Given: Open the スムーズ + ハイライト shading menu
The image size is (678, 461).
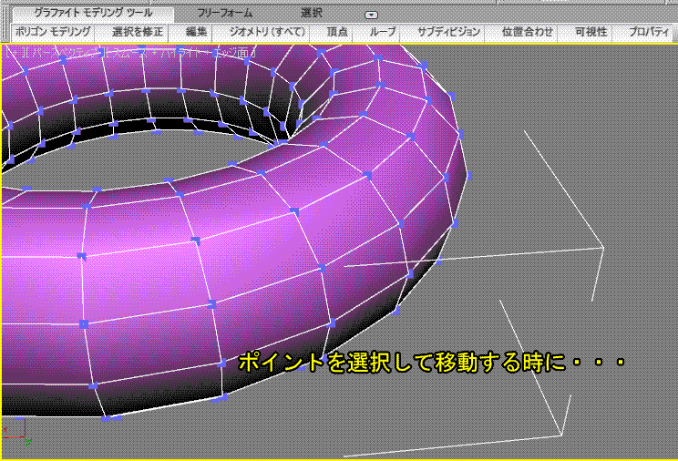Looking at the screenshot, I should 181,53.
